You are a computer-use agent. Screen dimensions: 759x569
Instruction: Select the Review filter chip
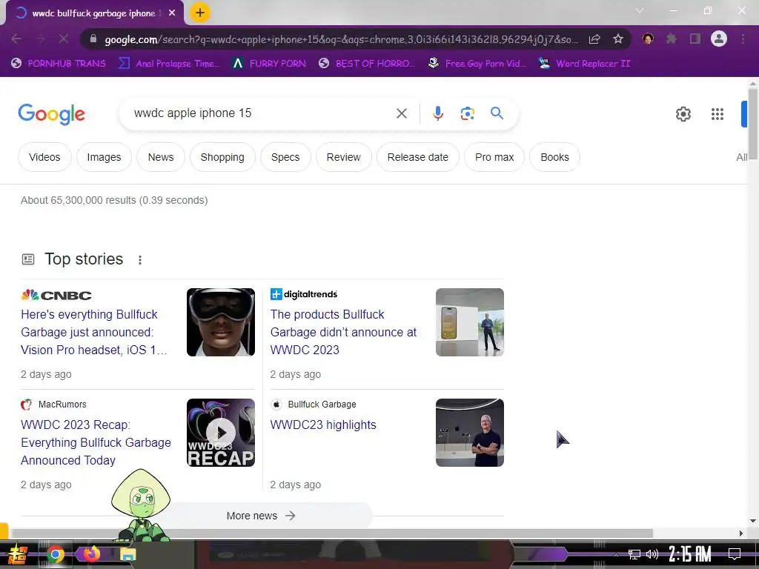pyautogui.click(x=344, y=157)
